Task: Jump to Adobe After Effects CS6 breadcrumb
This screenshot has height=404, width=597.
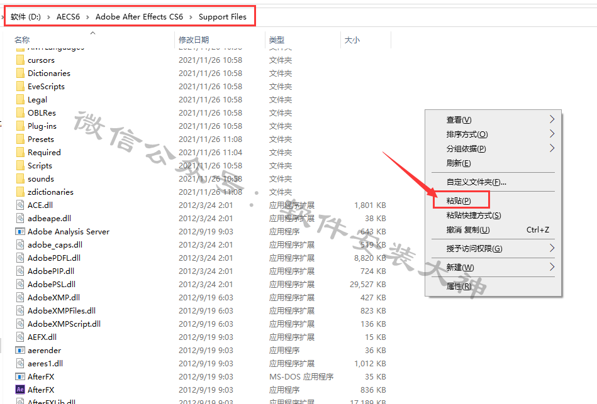Action: click(140, 17)
